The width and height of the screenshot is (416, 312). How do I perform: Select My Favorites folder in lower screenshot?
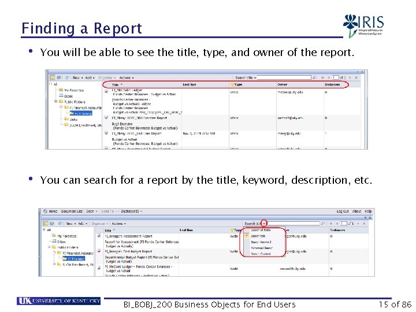click(64, 236)
